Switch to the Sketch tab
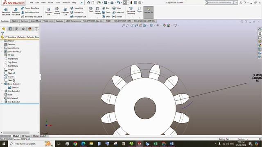The image size is (262, 147). (15, 21)
